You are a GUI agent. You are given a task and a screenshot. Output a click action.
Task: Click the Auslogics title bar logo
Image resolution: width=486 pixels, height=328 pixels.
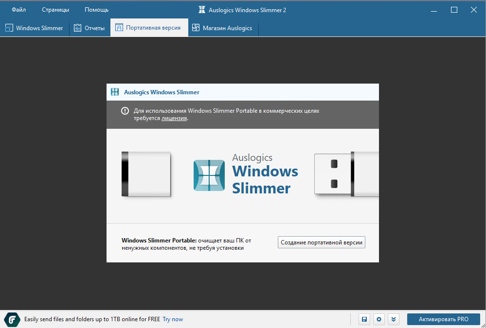pyautogui.click(x=202, y=10)
